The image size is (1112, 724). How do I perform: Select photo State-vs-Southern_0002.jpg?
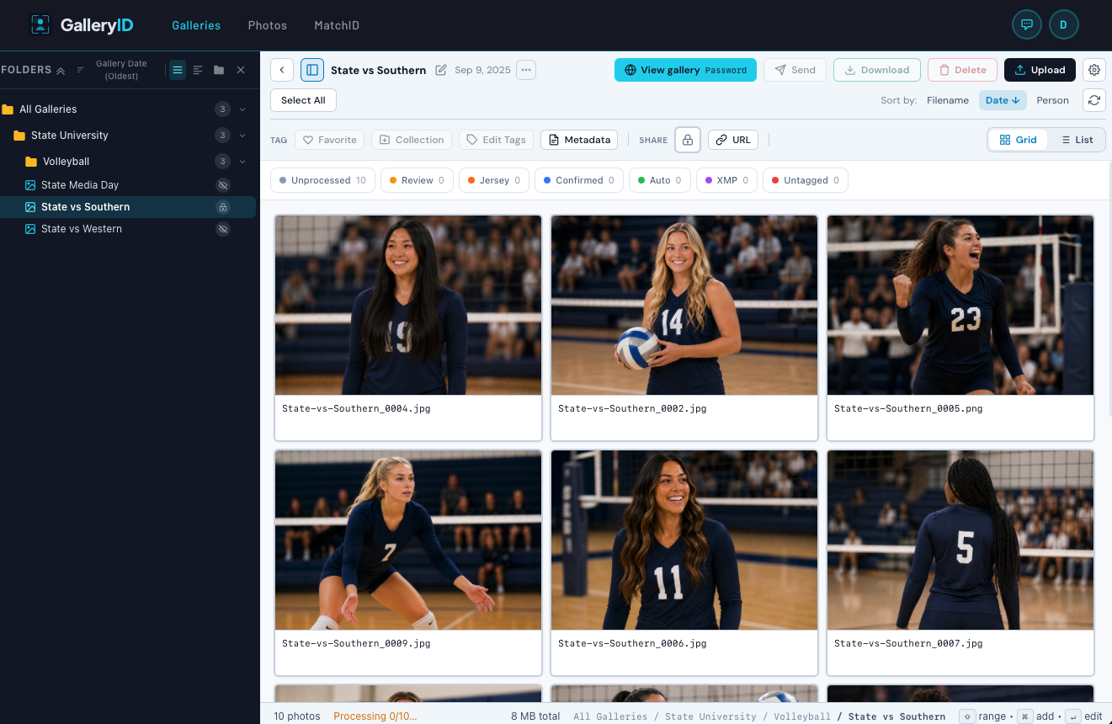coord(684,327)
